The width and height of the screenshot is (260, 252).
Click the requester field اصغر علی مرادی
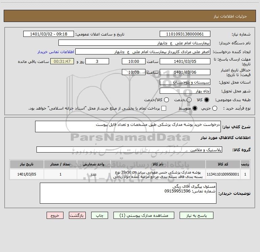pos(143,52)
